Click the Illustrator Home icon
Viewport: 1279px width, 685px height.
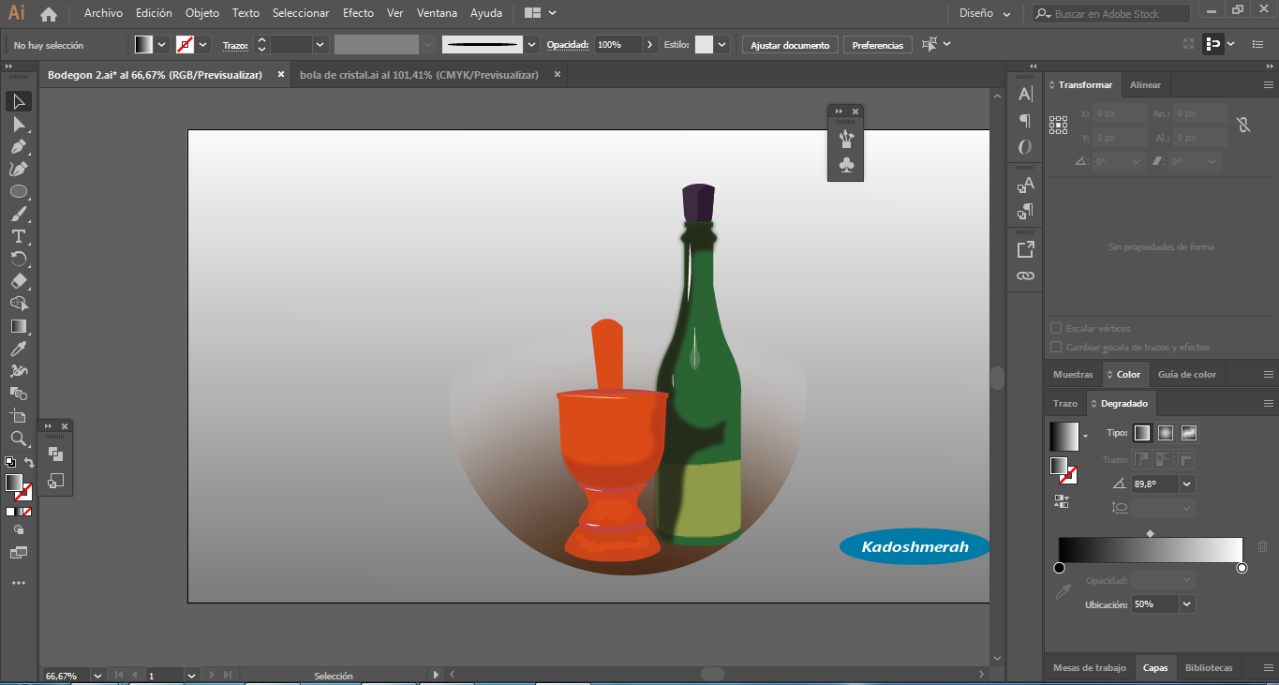point(49,14)
